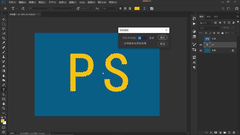Toggle lock all layer icon
The height and width of the screenshot is (135, 240).
point(222,33)
